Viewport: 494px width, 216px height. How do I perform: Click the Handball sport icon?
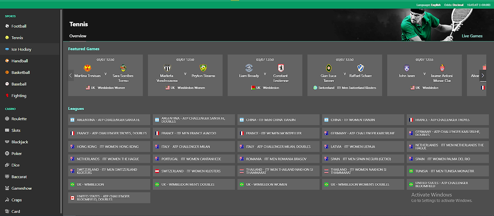(7, 61)
